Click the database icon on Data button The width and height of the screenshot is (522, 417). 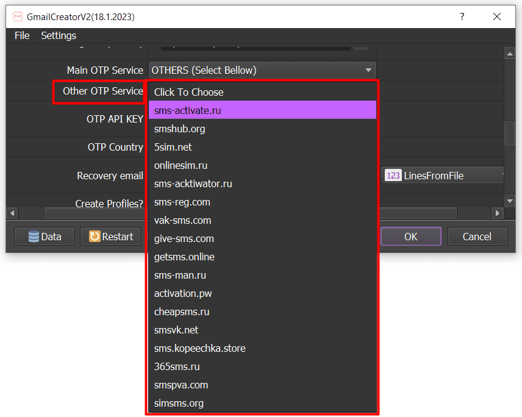pos(34,237)
